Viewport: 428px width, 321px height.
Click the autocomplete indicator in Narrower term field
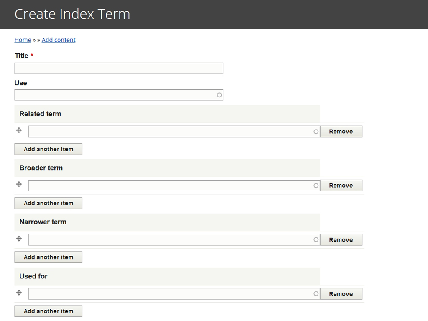(x=316, y=239)
